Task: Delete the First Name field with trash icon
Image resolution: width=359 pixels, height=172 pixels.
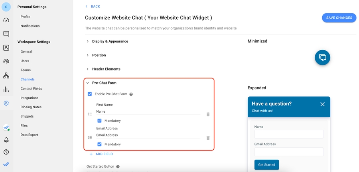Action: 208,114
